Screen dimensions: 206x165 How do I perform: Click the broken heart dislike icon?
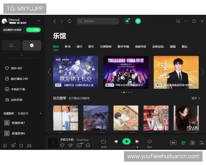coord(70,145)
